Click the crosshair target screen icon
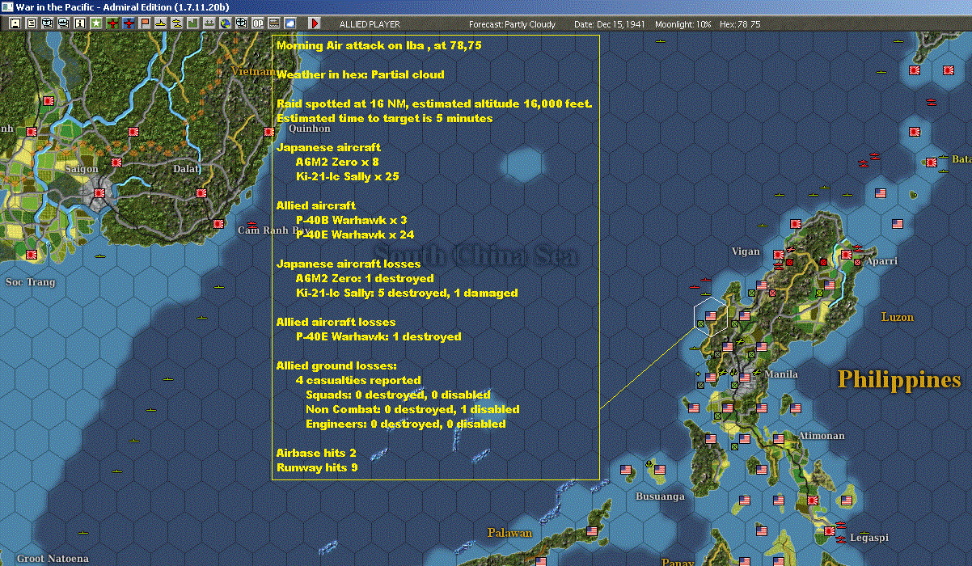The width and height of the screenshot is (972, 566). click(x=241, y=23)
